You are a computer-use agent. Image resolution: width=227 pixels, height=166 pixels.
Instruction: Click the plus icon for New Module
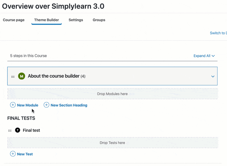click(x=13, y=105)
